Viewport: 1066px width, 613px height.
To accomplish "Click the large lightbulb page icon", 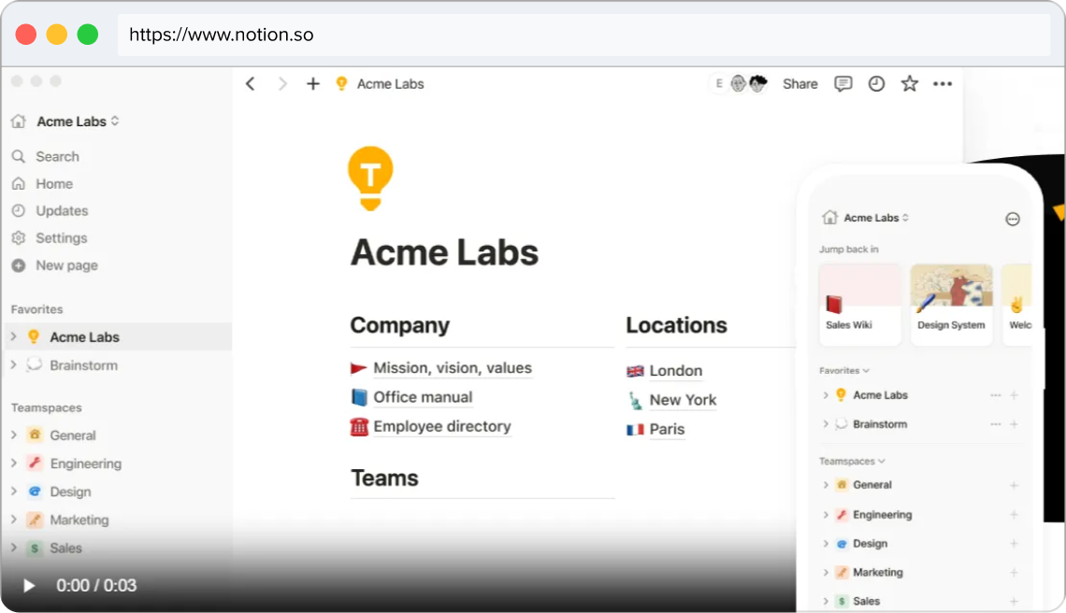I will [370, 178].
